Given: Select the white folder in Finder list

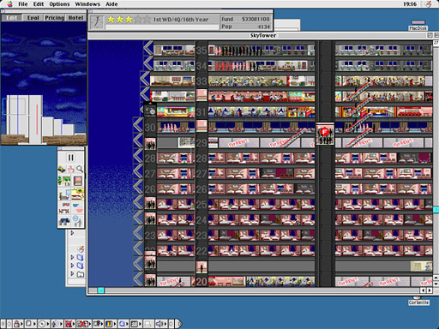Looking at the screenshot, I should (x=81, y=274).
